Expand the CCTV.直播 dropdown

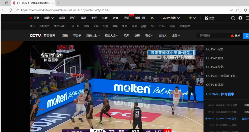[x=171, y=18]
